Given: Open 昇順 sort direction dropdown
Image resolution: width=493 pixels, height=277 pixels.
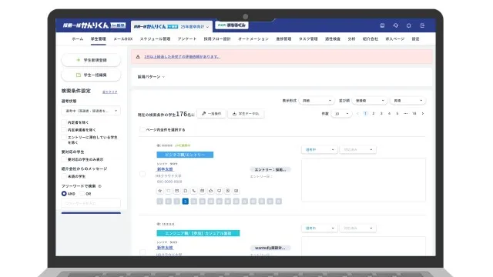Looking at the screenshot, I should point(407,101).
